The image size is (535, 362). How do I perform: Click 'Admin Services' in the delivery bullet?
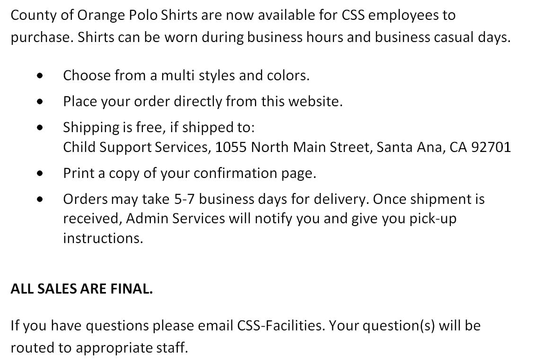click(175, 219)
